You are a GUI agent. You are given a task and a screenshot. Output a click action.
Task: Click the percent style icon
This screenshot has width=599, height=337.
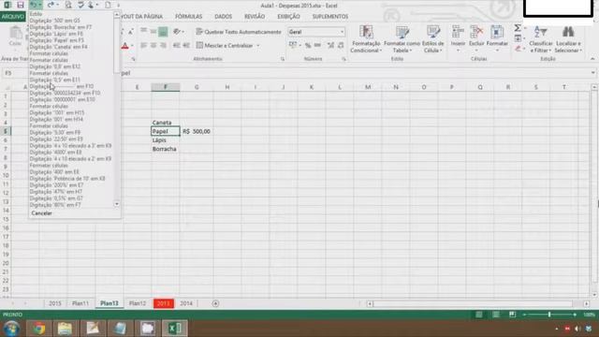point(308,46)
